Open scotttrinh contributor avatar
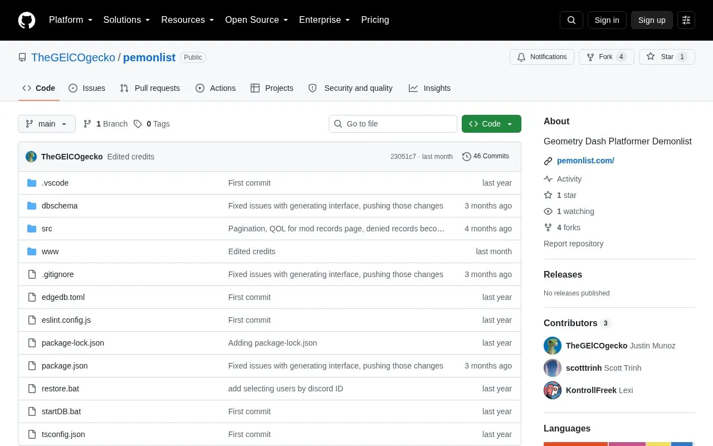The height and width of the screenshot is (446, 713). pyautogui.click(x=553, y=368)
